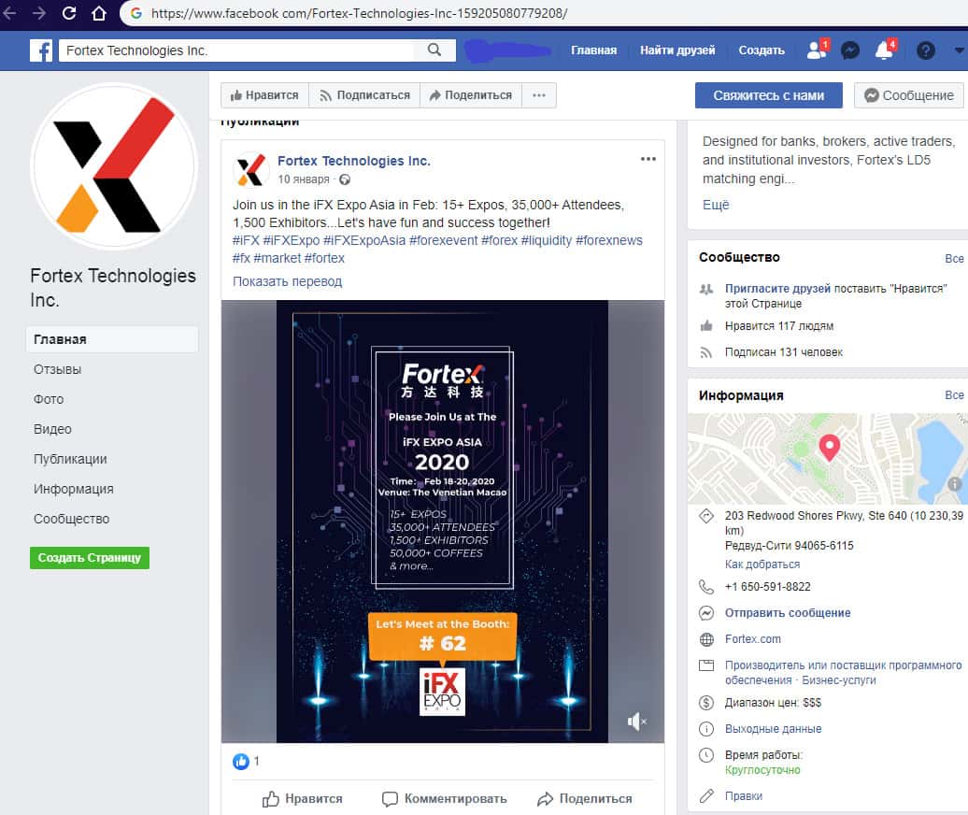Click Отправить сообщение link

coord(787,613)
